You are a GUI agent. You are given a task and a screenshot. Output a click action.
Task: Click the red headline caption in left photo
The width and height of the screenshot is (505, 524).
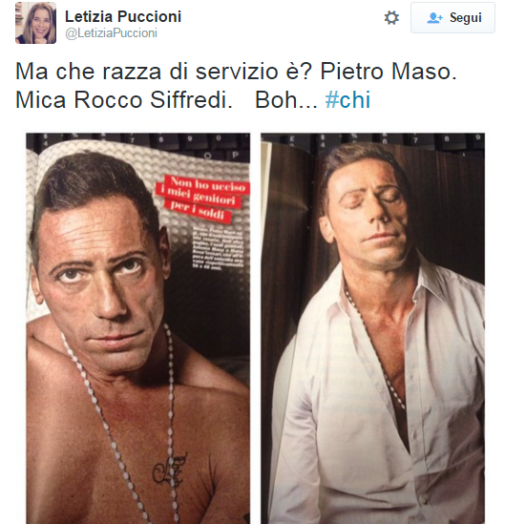202,198
